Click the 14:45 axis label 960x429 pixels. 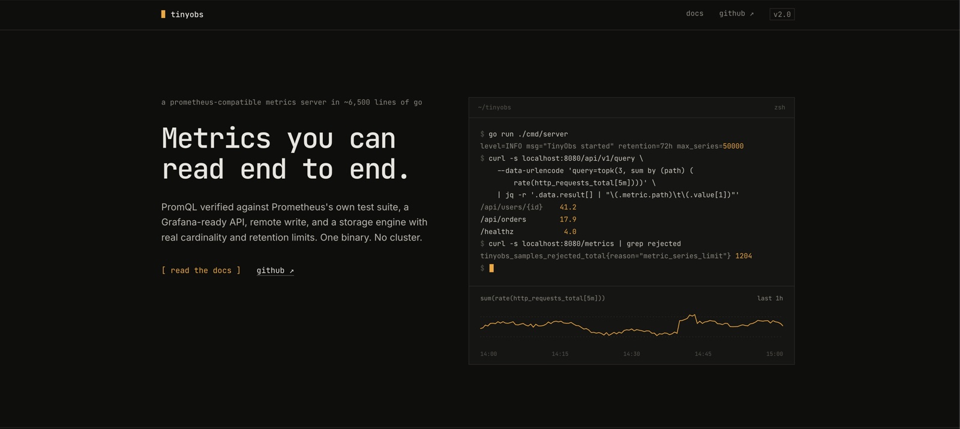(703, 354)
